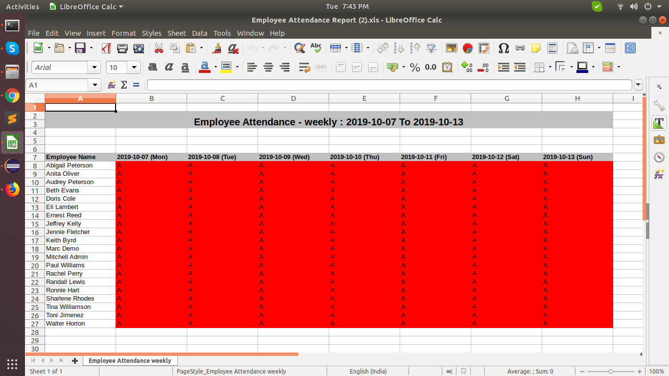Click the Pivot Table icon
This screenshot has width=669, height=376.
(x=484, y=48)
